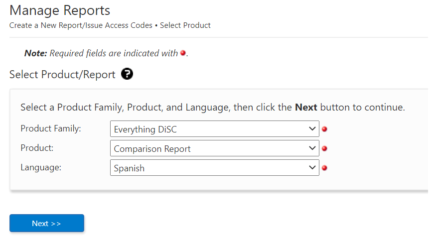Click the 'Product:' field label
This screenshot has height=248, width=429.
[37, 147]
